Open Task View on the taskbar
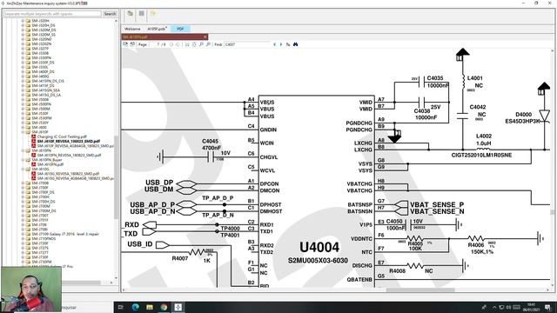 [x=120, y=307]
